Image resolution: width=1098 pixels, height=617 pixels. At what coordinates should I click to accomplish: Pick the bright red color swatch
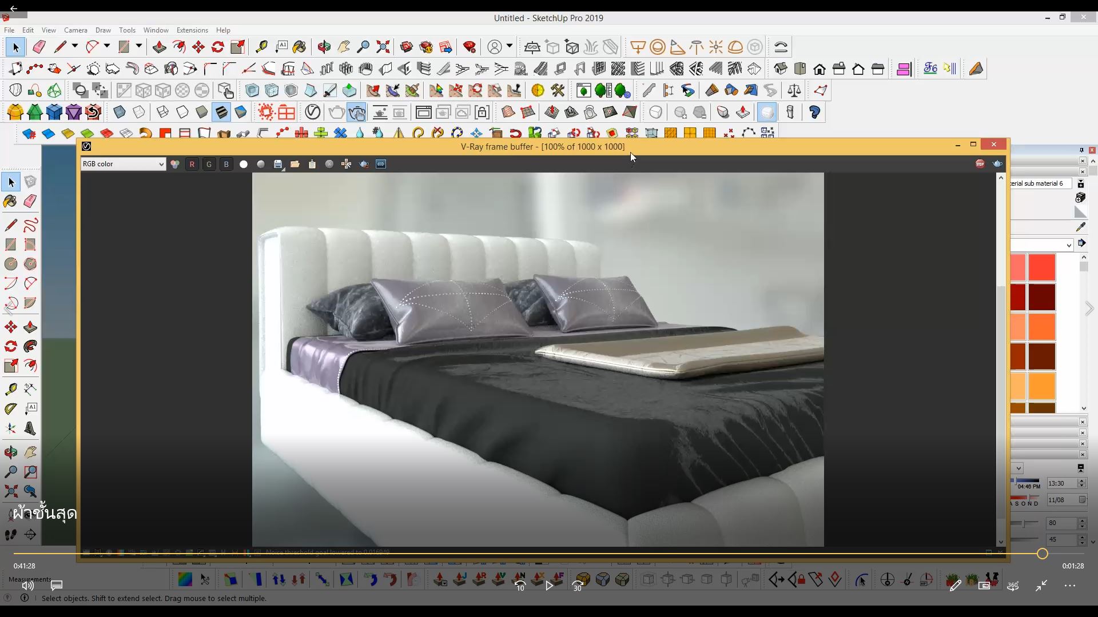1041,267
